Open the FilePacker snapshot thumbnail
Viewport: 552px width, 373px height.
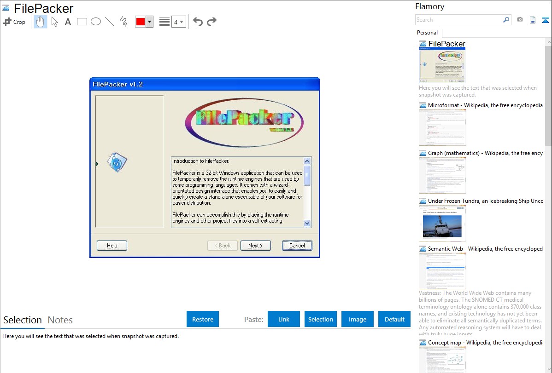(442, 65)
